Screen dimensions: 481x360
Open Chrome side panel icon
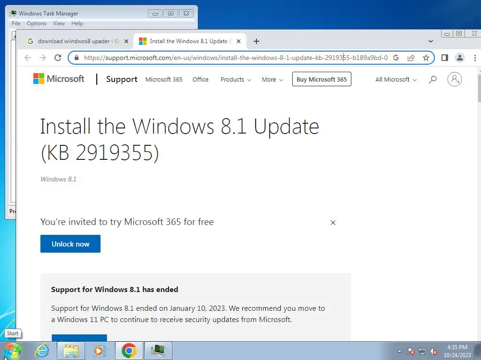click(444, 58)
